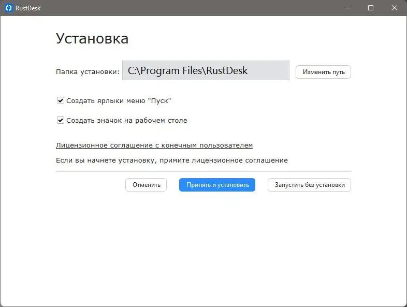Open the end user license agreement link
Image resolution: width=407 pixels, height=307 pixels.
[154, 145]
